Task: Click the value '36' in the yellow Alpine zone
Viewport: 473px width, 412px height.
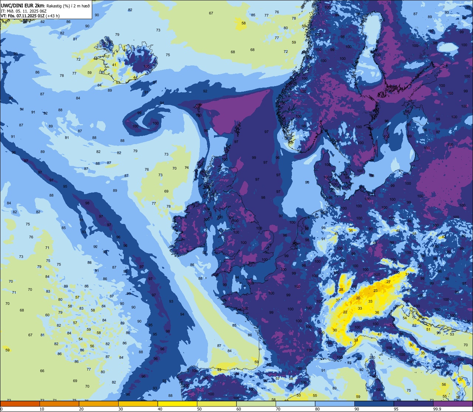Action: coord(377,313)
